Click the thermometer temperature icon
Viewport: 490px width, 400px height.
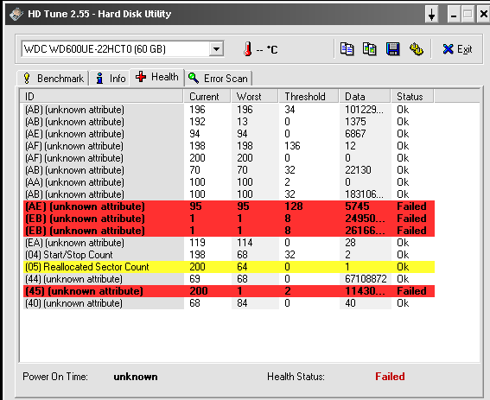point(248,49)
